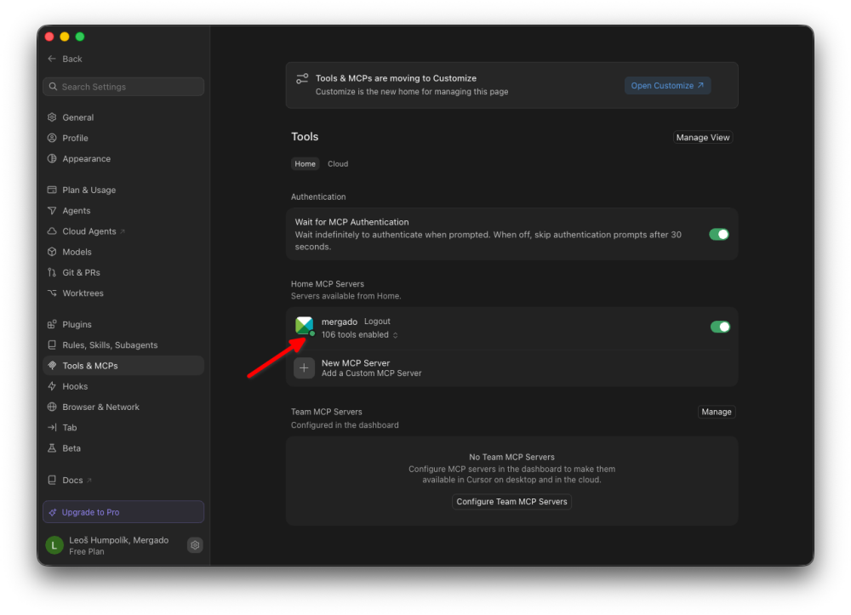
Task: Click 'No Team MCP Servers' heading text
Action: 511,457
